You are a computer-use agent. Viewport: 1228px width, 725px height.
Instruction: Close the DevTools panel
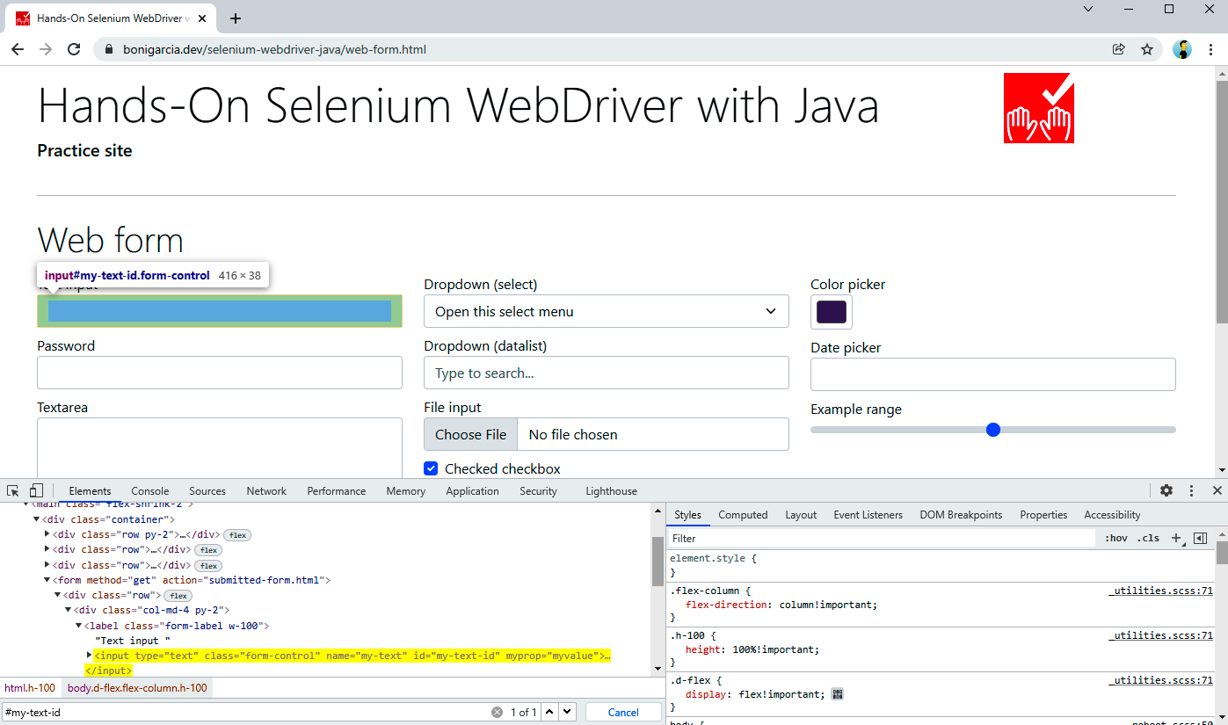coord(1217,490)
